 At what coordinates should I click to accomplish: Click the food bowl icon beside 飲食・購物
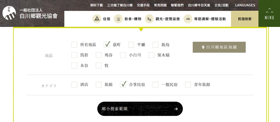click(x=118, y=19)
